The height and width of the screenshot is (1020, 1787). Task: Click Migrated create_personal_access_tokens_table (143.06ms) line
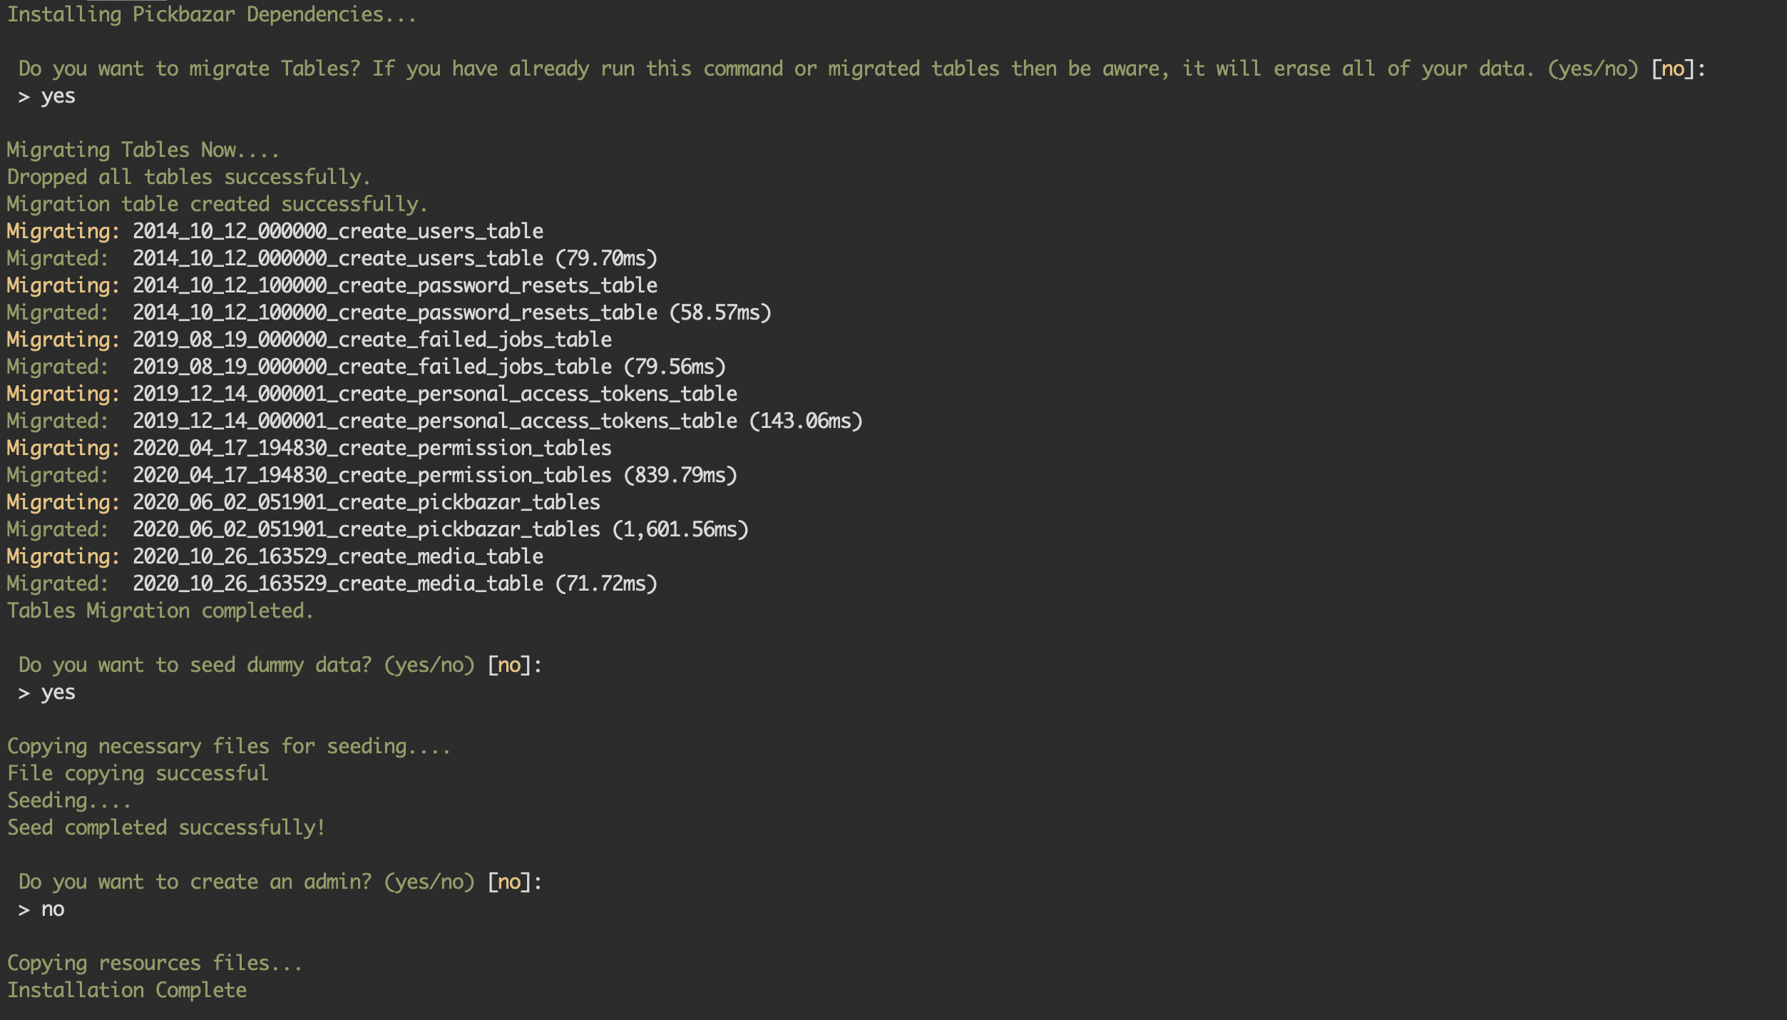(435, 422)
